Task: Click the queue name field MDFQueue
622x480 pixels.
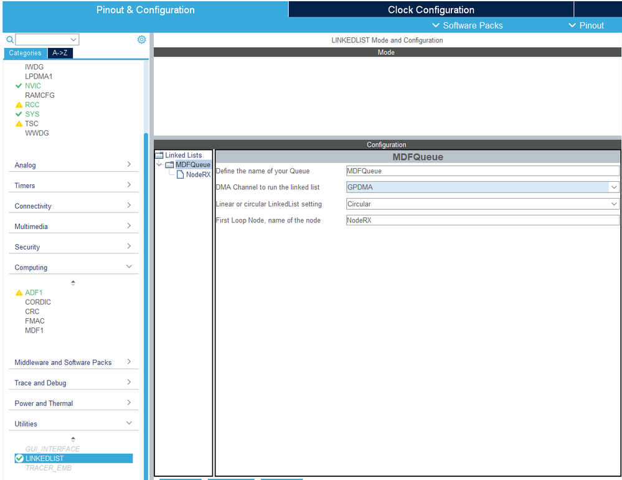Action: pos(483,171)
